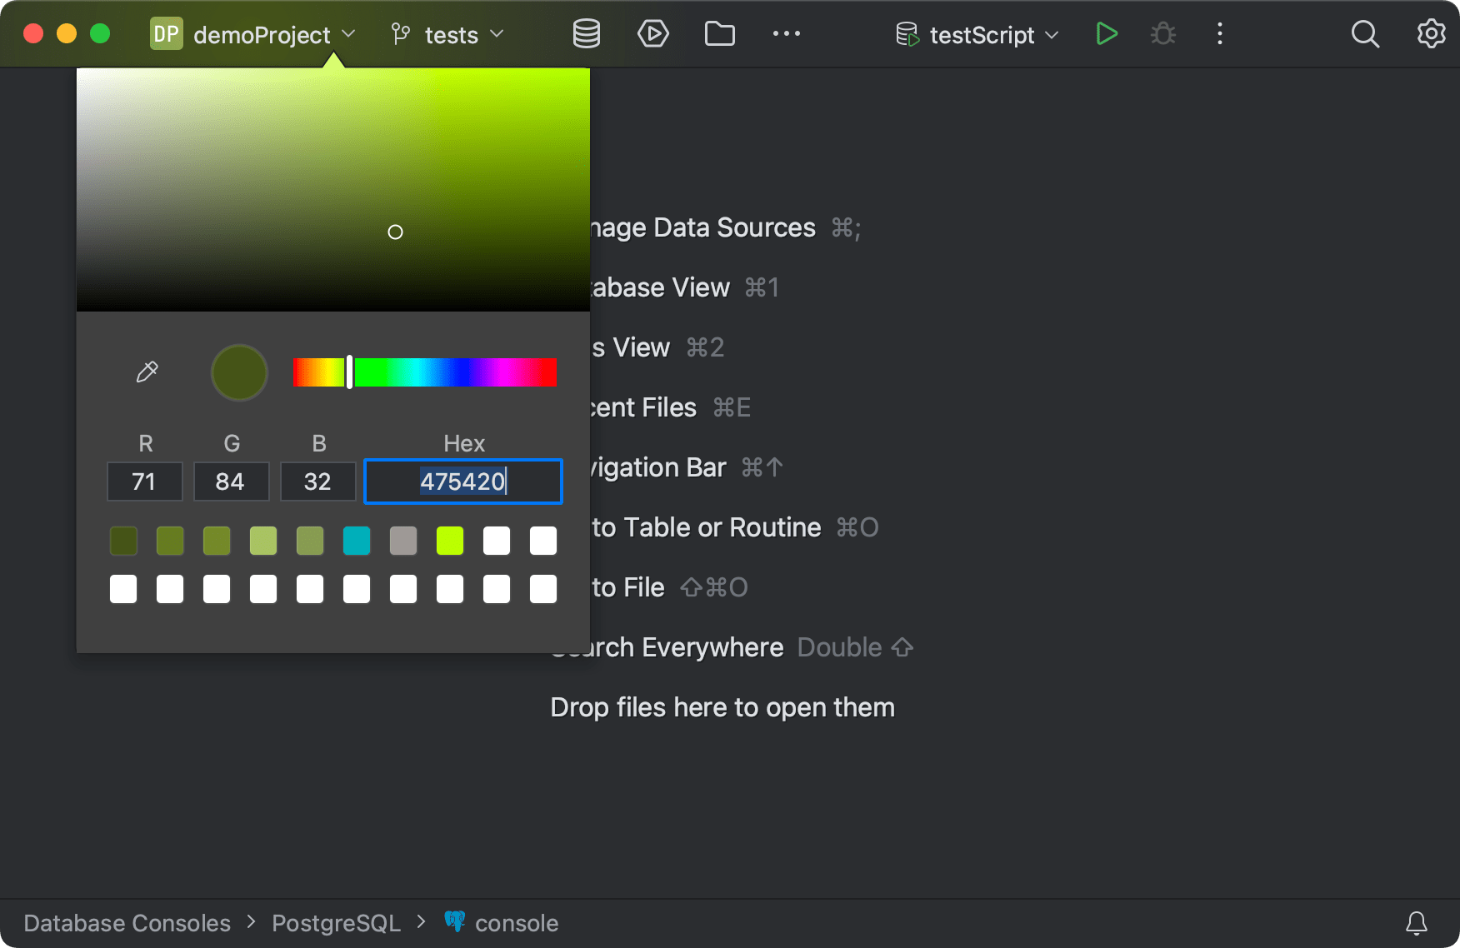This screenshot has height=948, width=1460.
Task: Click the hue slider bar
Action: 425,372
